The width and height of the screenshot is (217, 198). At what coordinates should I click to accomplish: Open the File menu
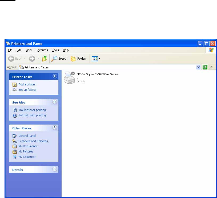click(x=10, y=50)
